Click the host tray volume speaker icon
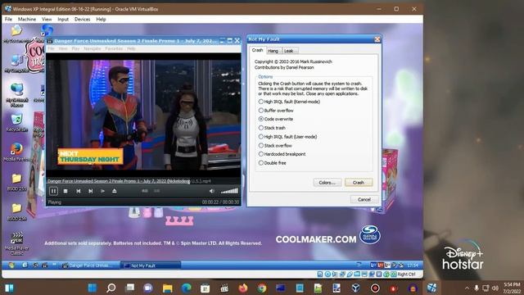 (495, 288)
